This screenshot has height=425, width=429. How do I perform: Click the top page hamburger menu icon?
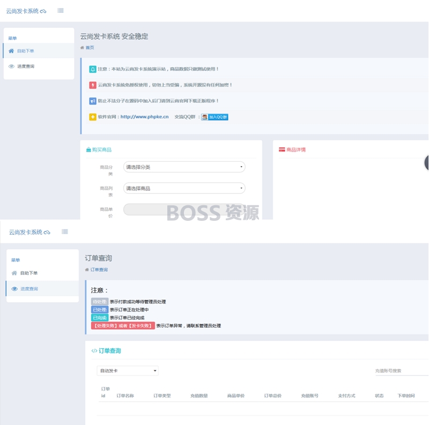(61, 10)
